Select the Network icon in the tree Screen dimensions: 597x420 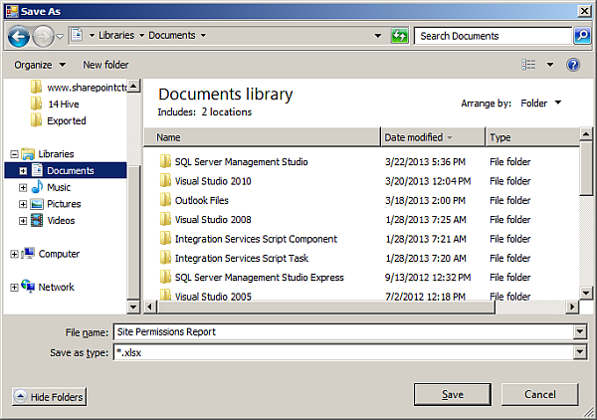[x=28, y=286]
